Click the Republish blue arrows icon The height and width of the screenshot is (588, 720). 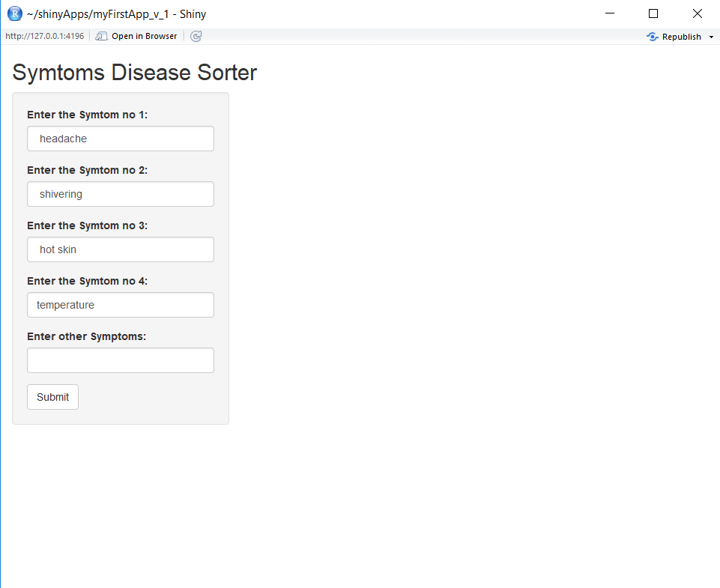651,36
